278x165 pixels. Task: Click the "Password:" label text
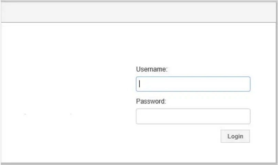[151, 101]
